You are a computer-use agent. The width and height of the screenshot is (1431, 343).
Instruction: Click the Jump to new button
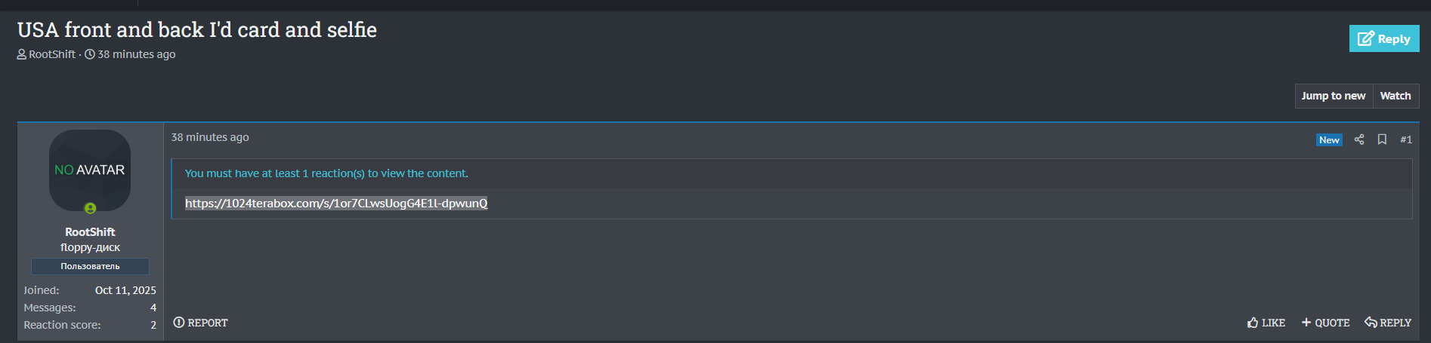tap(1334, 96)
